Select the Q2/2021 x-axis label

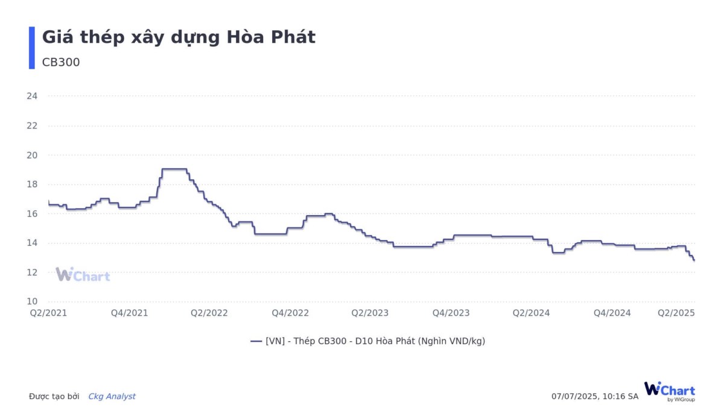pyautogui.click(x=48, y=313)
